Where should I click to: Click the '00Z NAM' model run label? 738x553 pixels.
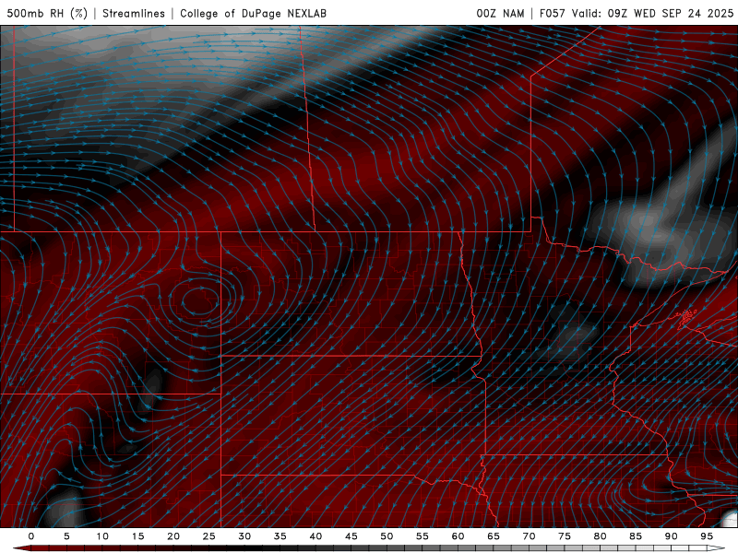500,13
